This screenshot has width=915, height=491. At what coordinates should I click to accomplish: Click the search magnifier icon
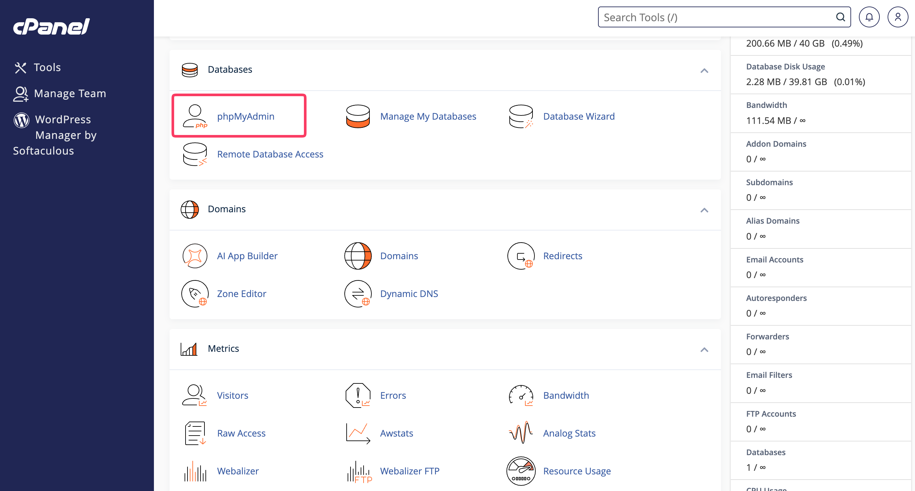click(840, 17)
